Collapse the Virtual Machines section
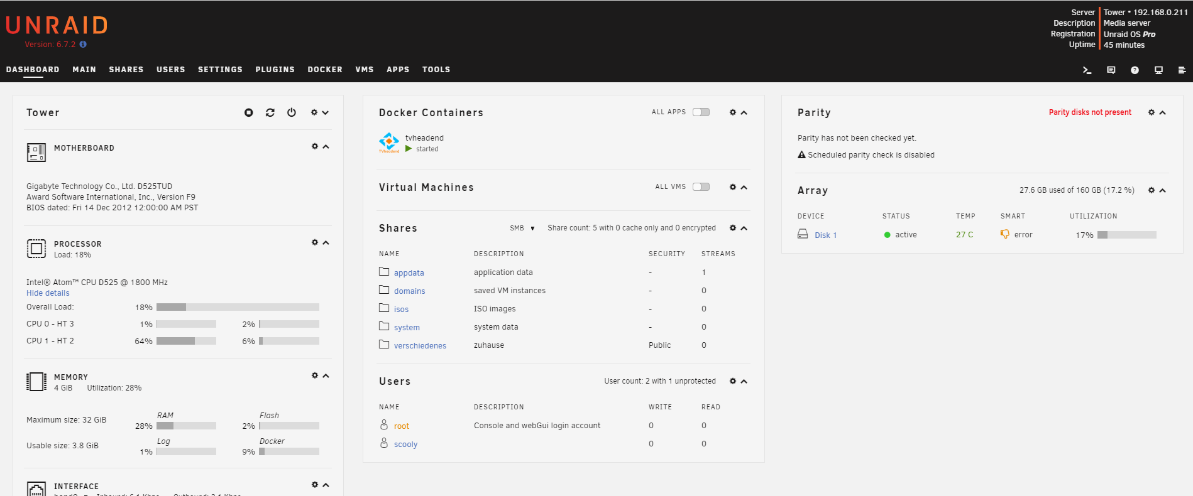Screen dimensions: 1193x496 click(744, 188)
